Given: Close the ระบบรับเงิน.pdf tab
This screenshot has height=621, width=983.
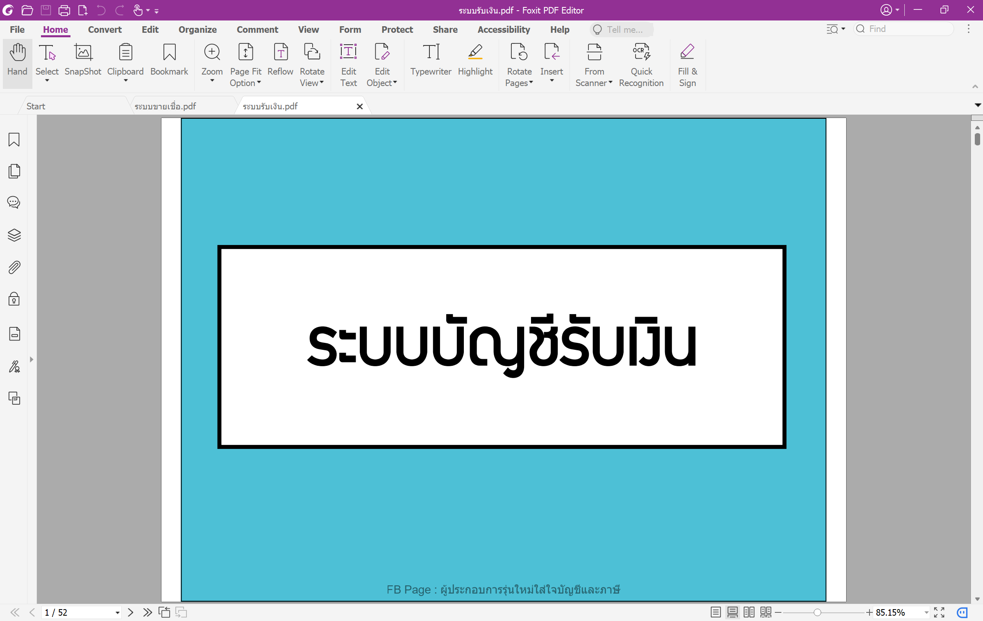Looking at the screenshot, I should click(360, 107).
